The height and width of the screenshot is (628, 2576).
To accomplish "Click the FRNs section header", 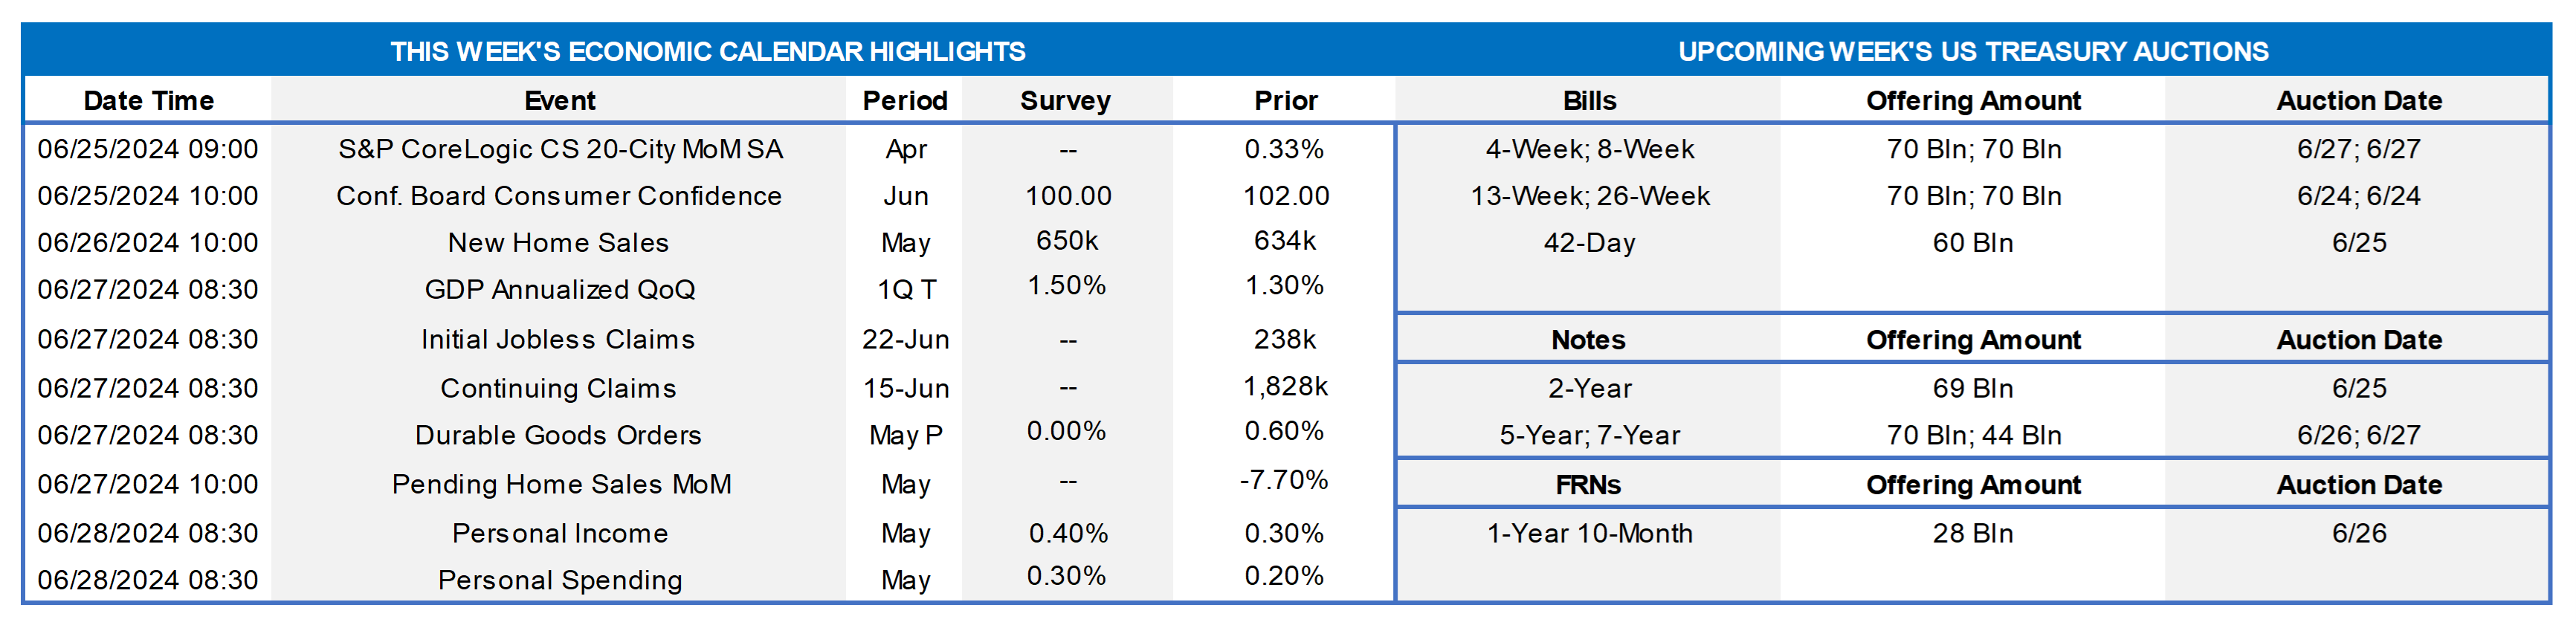I will tap(1588, 485).
